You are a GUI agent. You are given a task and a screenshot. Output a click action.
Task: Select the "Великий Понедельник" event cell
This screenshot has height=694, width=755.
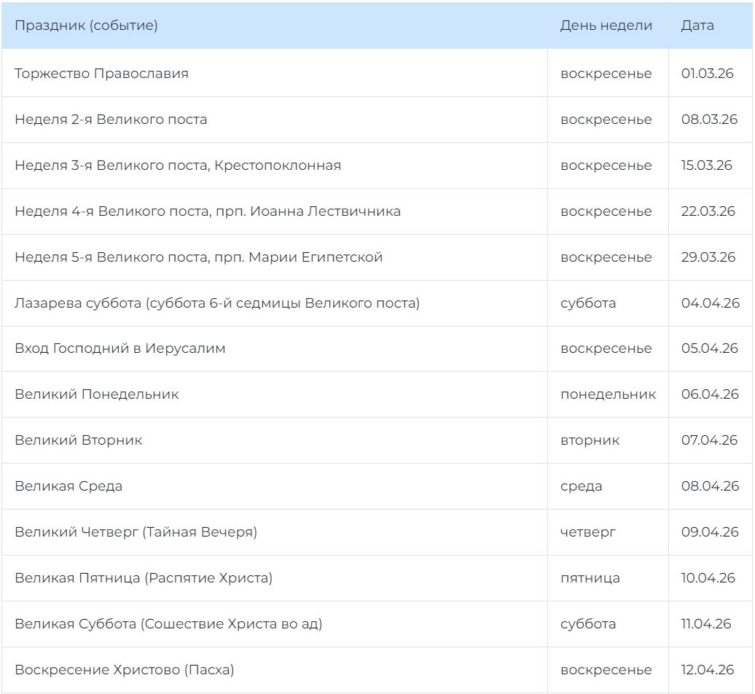coord(97,394)
